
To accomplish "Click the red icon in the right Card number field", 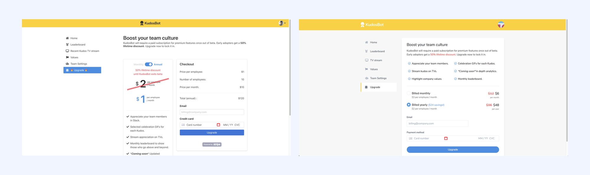I will (446, 138).
